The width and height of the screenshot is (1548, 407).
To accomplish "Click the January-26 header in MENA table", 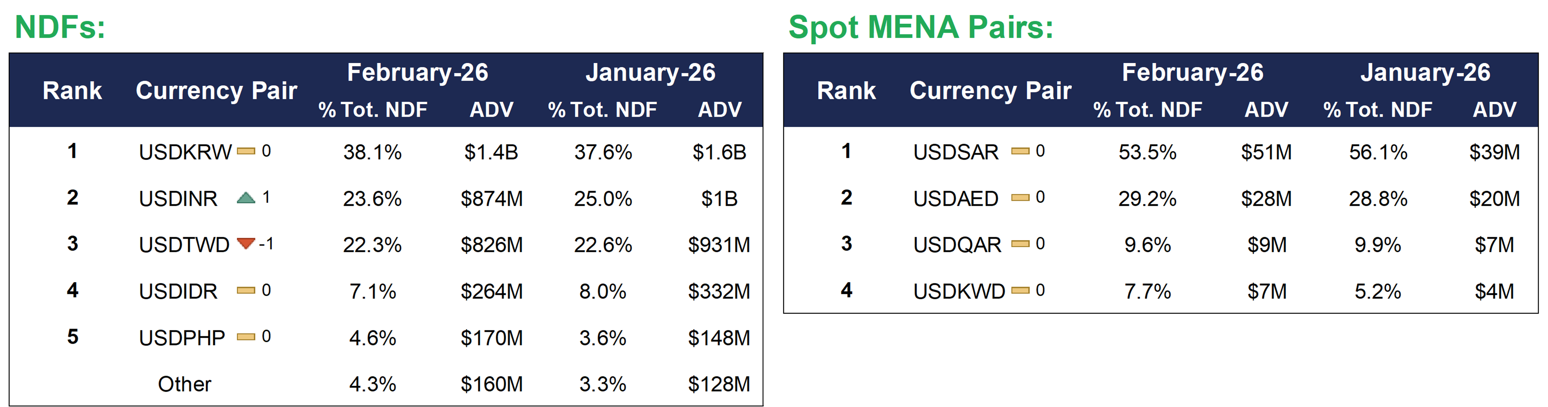I will pyautogui.click(x=1425, y=73).
